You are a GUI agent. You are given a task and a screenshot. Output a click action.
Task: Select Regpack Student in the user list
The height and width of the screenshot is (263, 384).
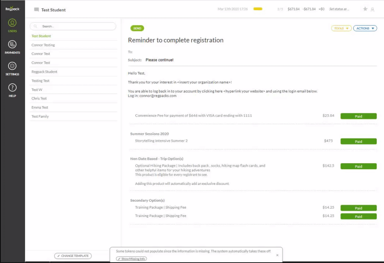click(44, 72)
